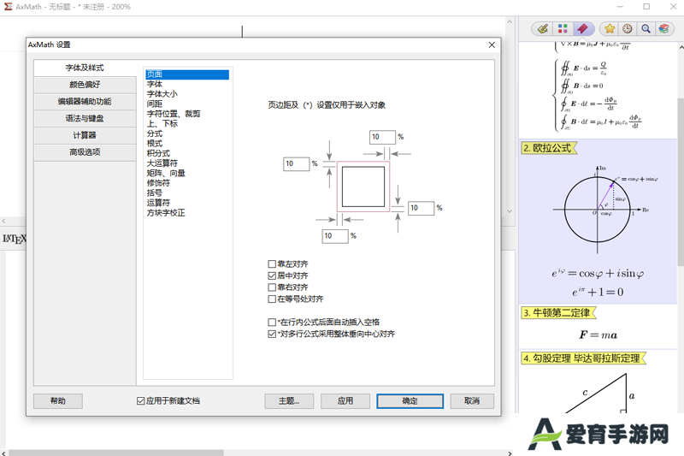Switch to 字体及样式 tab
The image size is (684, 456).
[85, 68]
